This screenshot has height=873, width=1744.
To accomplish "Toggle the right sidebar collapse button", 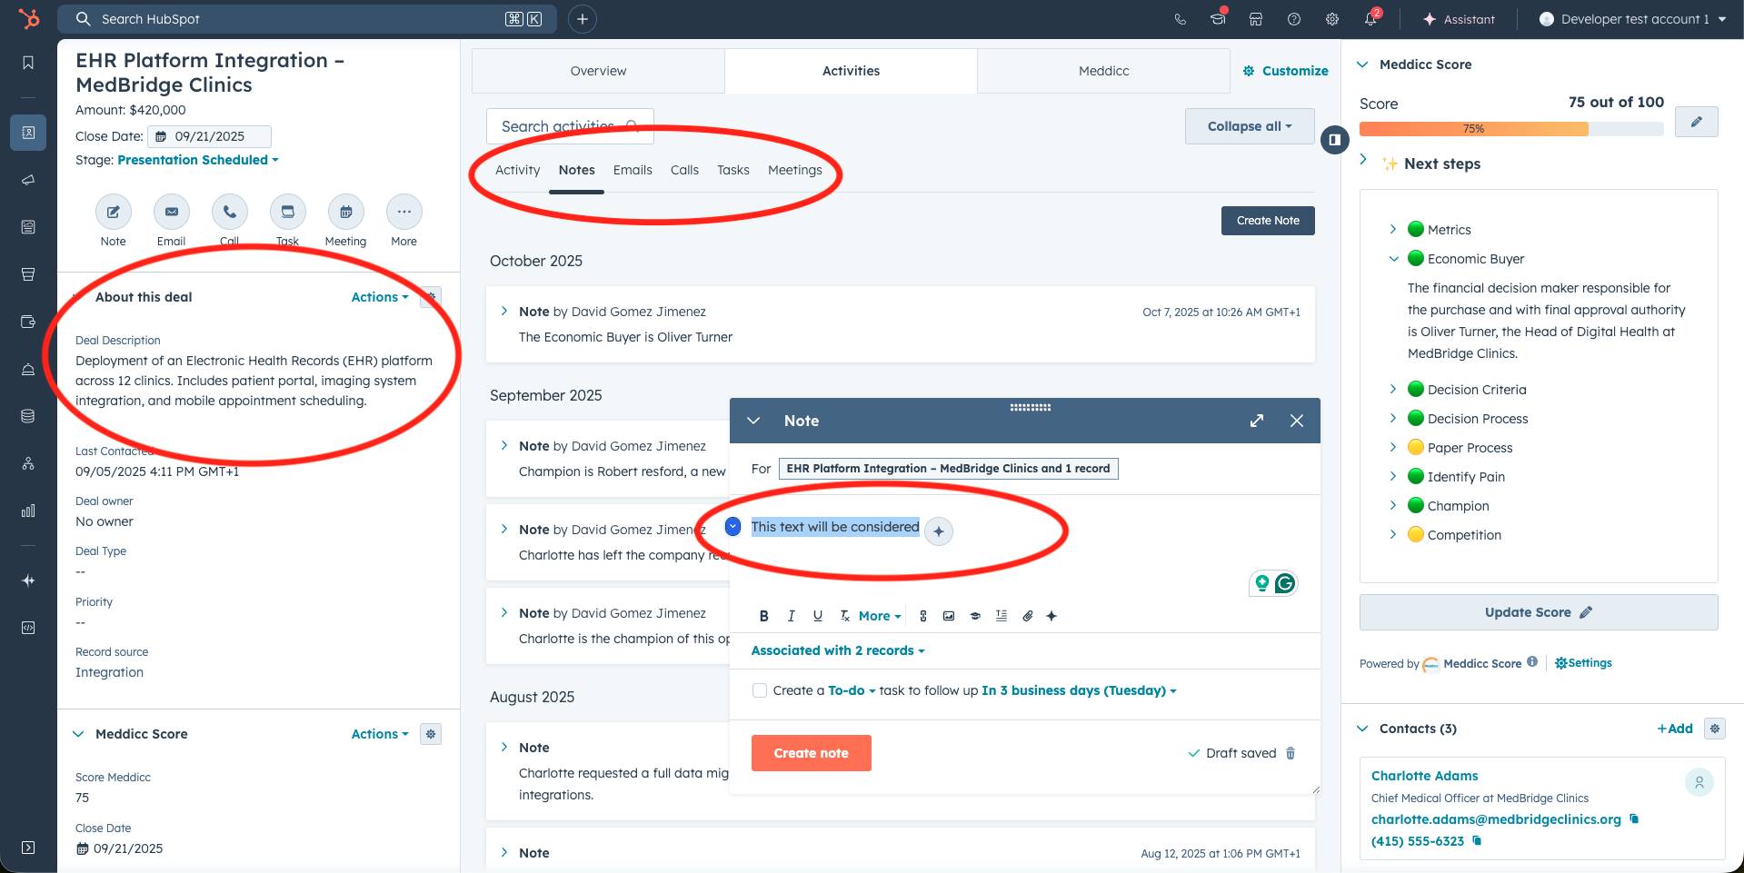I will tap(1334, 140).
